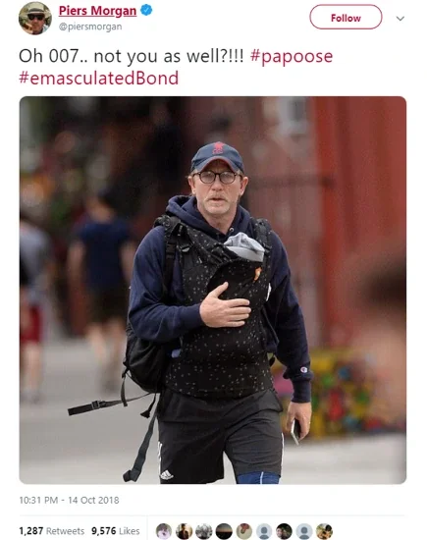View the 9,576 Likes list
The height and width of the screenshot is (540, 427).
(x=116, y=531)
